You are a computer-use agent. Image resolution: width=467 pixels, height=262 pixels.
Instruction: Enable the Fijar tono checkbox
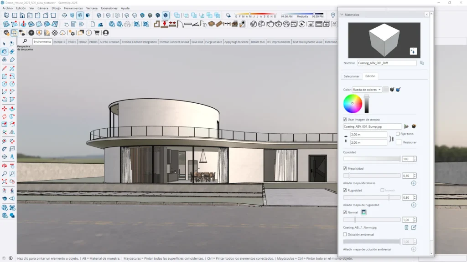point(398,134)
